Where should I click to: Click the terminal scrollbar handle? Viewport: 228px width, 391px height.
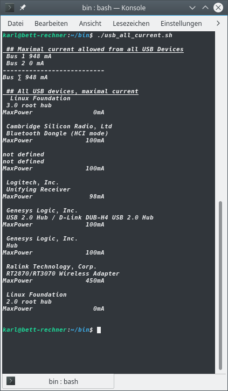pos(220,285)
